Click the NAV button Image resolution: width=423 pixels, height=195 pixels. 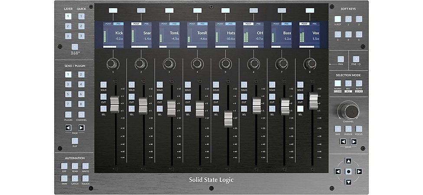tap(338, 129)
